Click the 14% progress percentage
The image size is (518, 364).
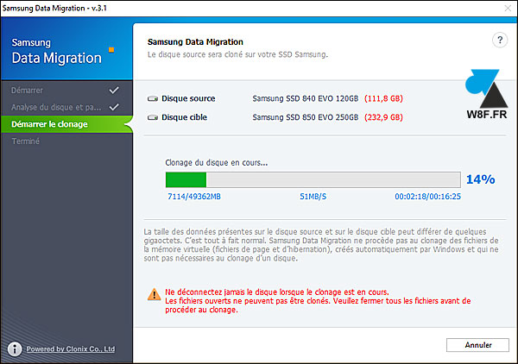click(x=480, y=179)
